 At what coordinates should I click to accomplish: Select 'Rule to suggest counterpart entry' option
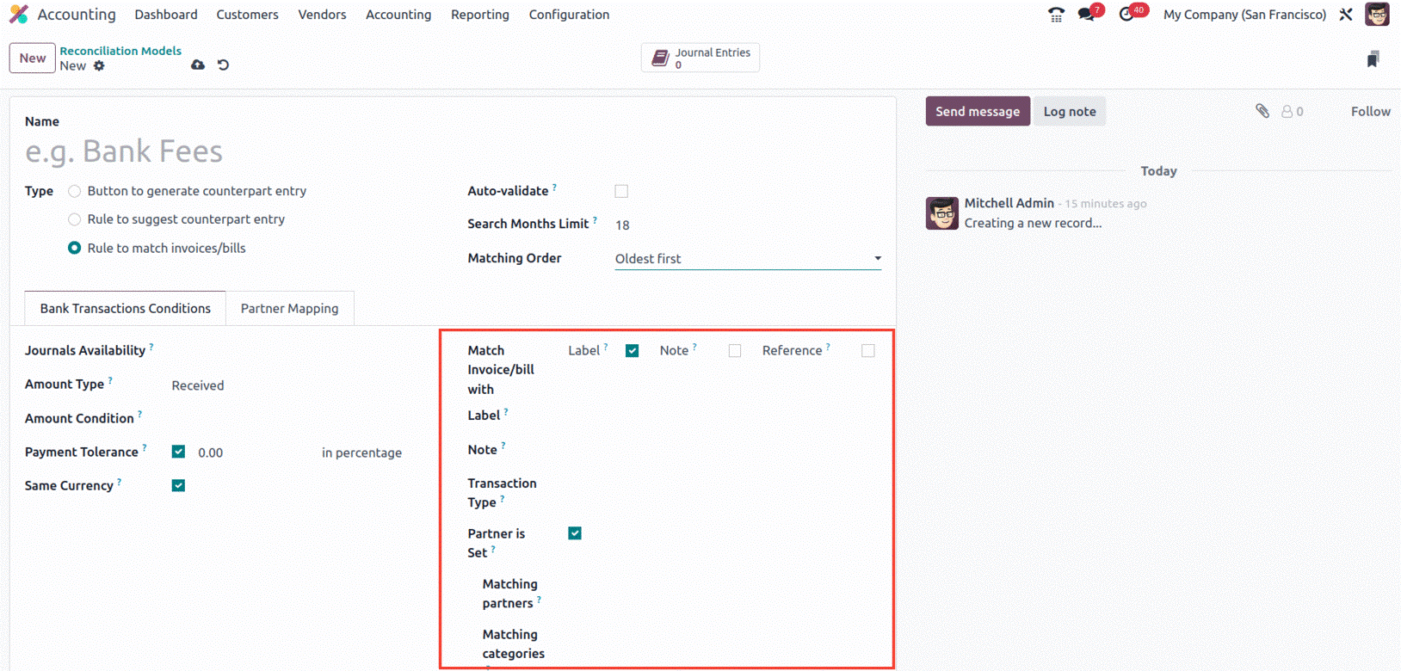point(75,219)
